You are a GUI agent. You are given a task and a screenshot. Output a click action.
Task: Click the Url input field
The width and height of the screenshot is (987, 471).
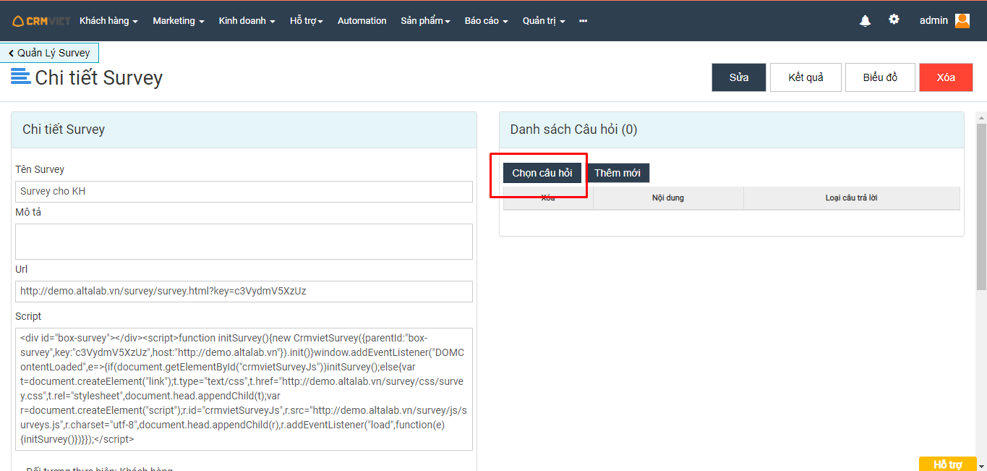(244, 292)
